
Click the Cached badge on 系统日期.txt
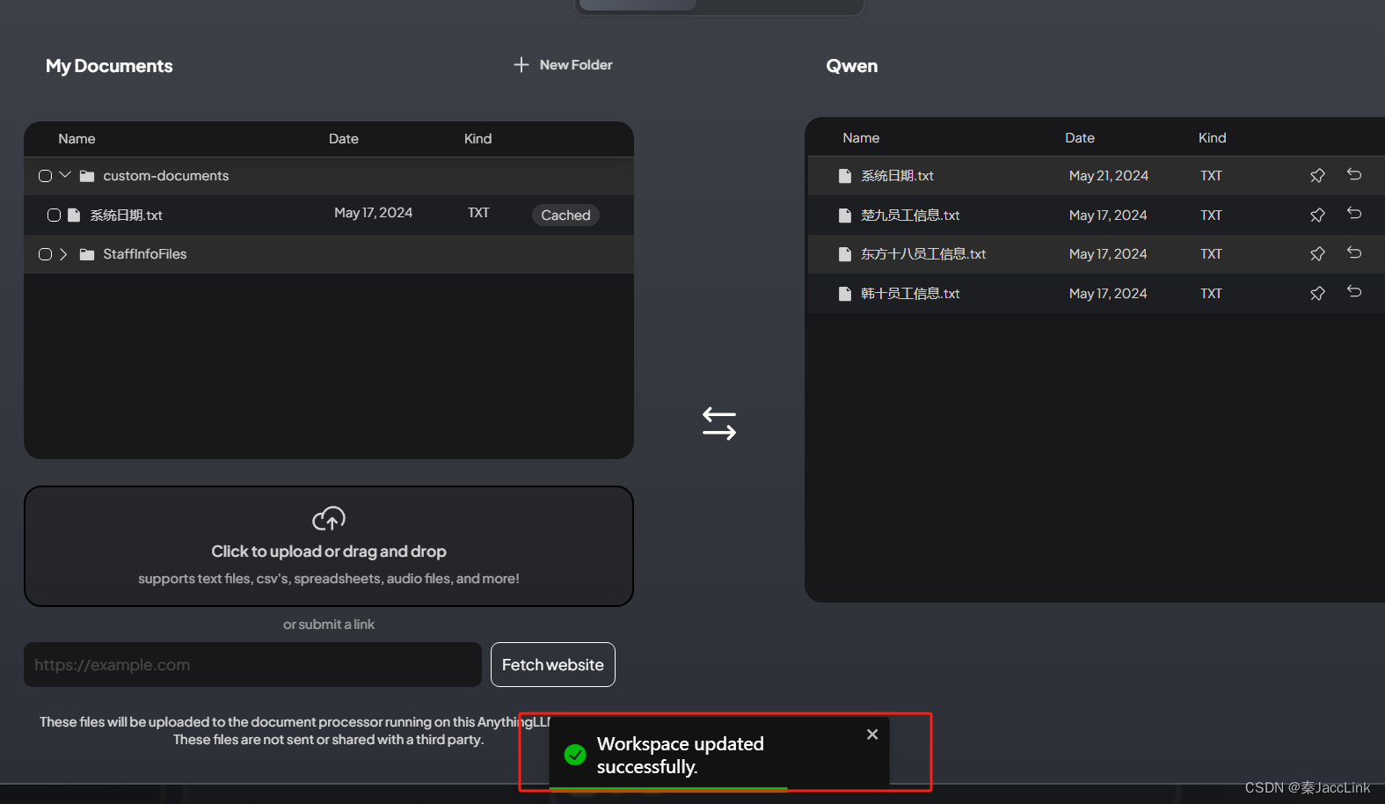pyautogui.click(x=565, y=216)
